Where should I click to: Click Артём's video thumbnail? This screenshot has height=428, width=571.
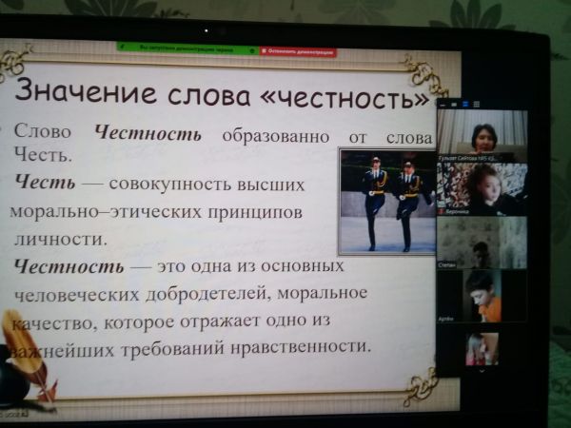point(482,296)
